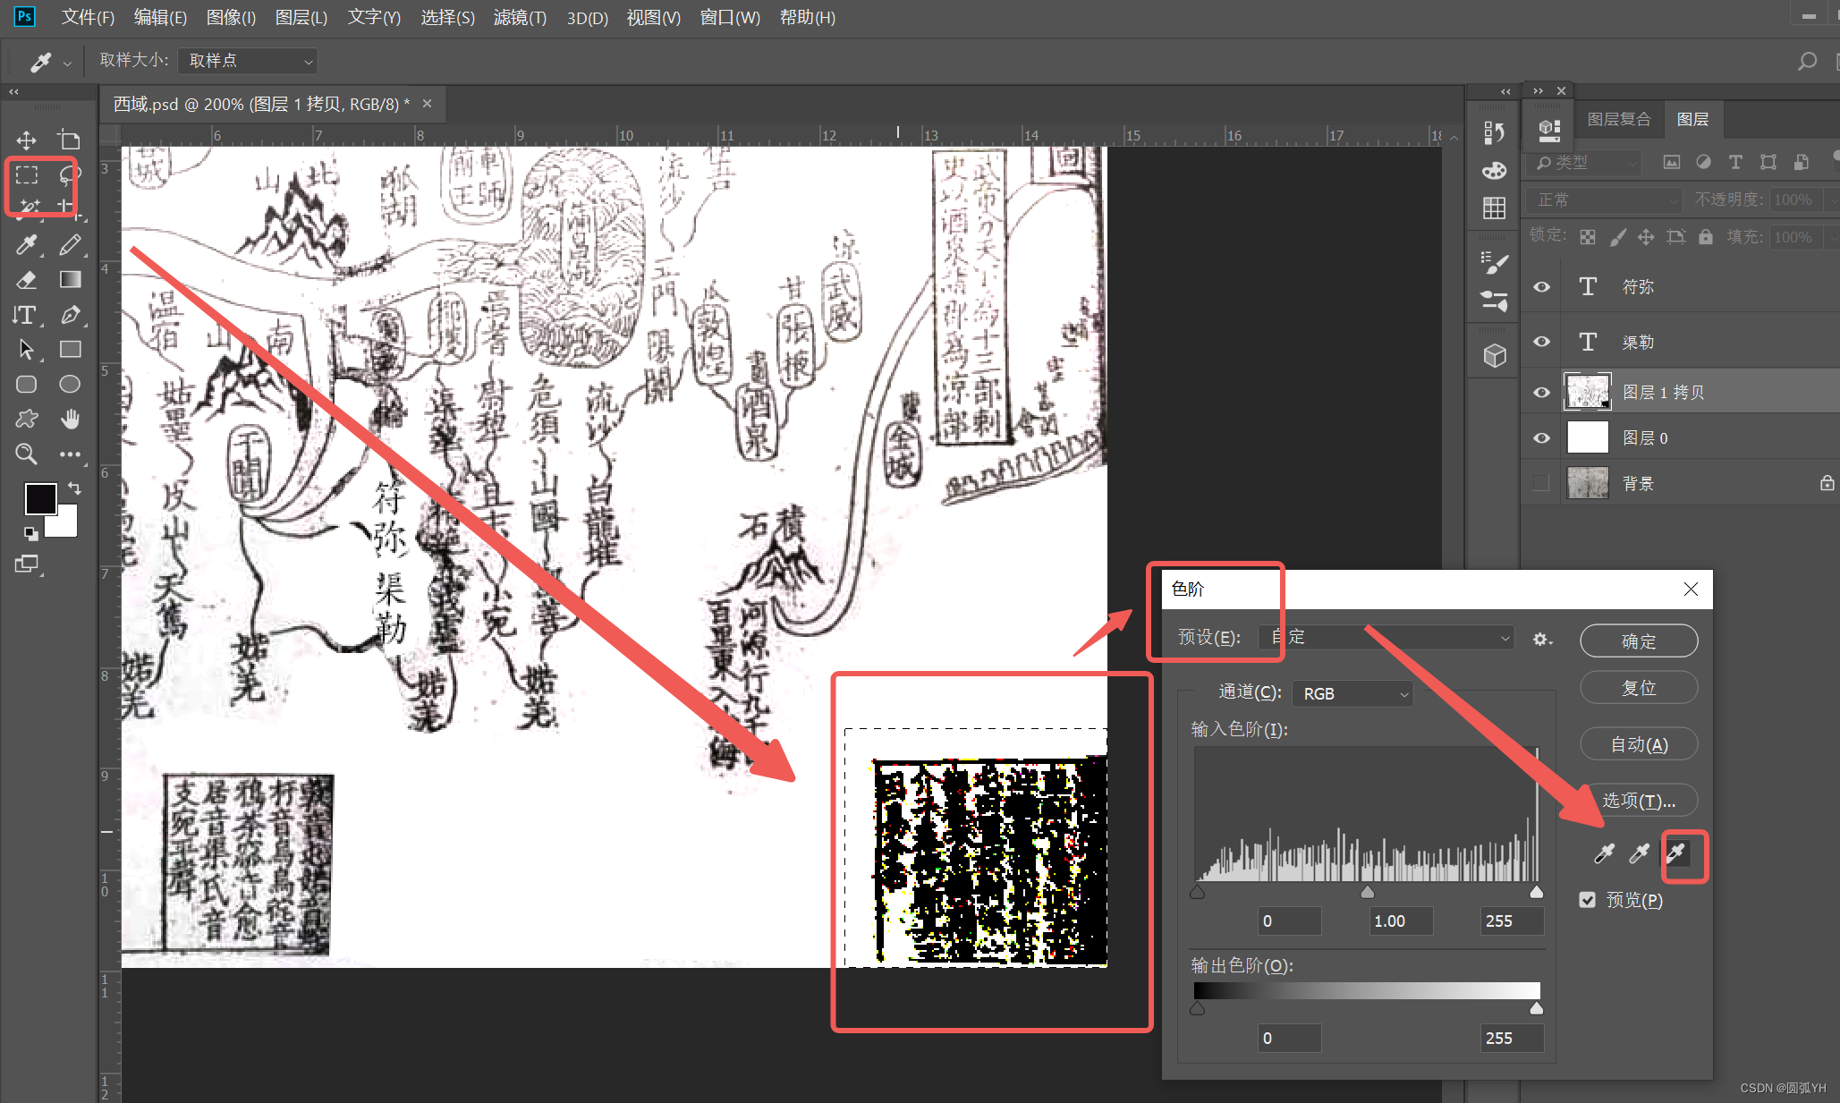Open the layer blend mode dropdown showing 正常
Screen dimensions: 1840x1103
[x=1602, y=199]
